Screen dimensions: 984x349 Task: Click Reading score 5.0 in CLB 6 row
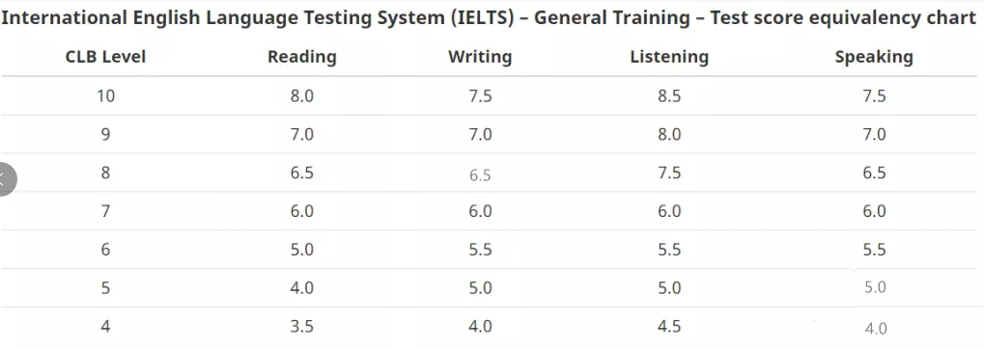click(x=302, y=250)
